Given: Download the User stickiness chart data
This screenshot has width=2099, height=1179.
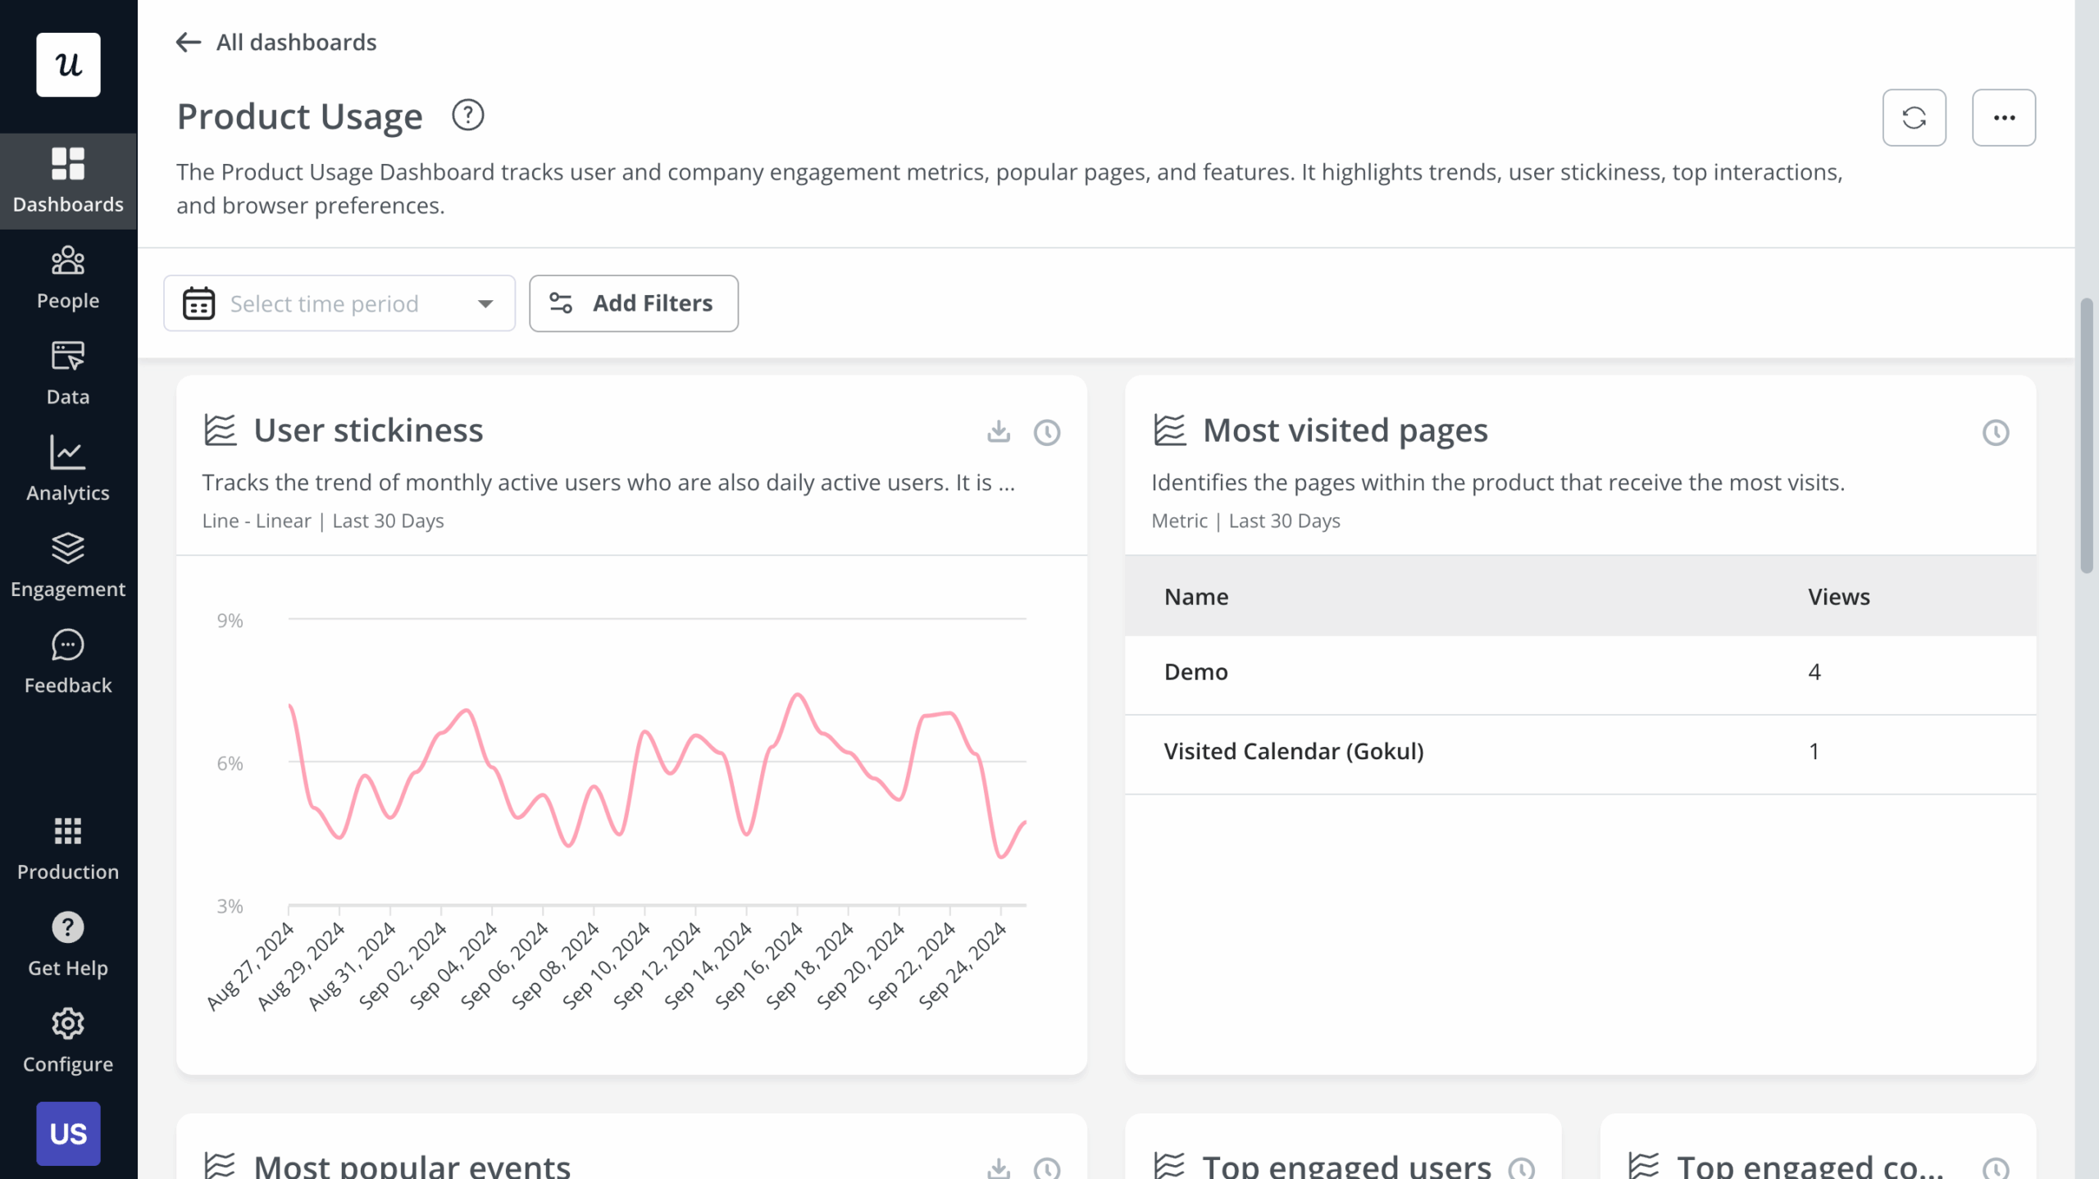Looking at the screenshot, I should pyautogui.click(x=999, y=432).
